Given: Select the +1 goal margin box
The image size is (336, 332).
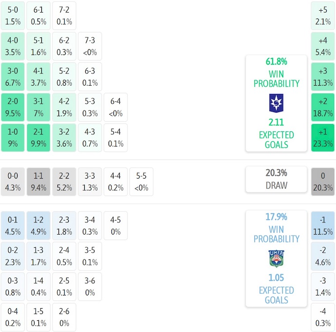Looking at the screenshot, I should [323, 138].
